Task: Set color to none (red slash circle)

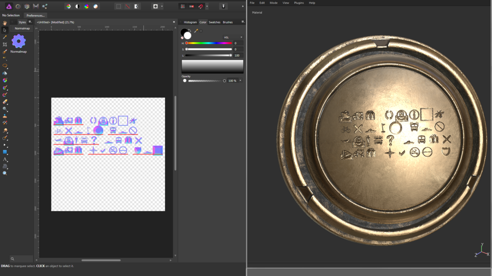Action: 182,38
